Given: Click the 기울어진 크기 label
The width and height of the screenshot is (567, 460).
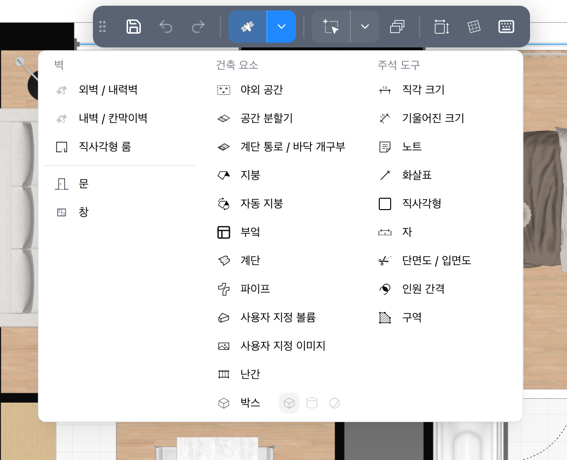Looking at the screenshot, I should (x=433, y=118).
